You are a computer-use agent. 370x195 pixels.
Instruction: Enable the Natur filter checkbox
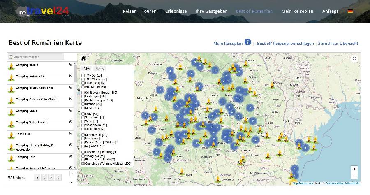[83, 114]
